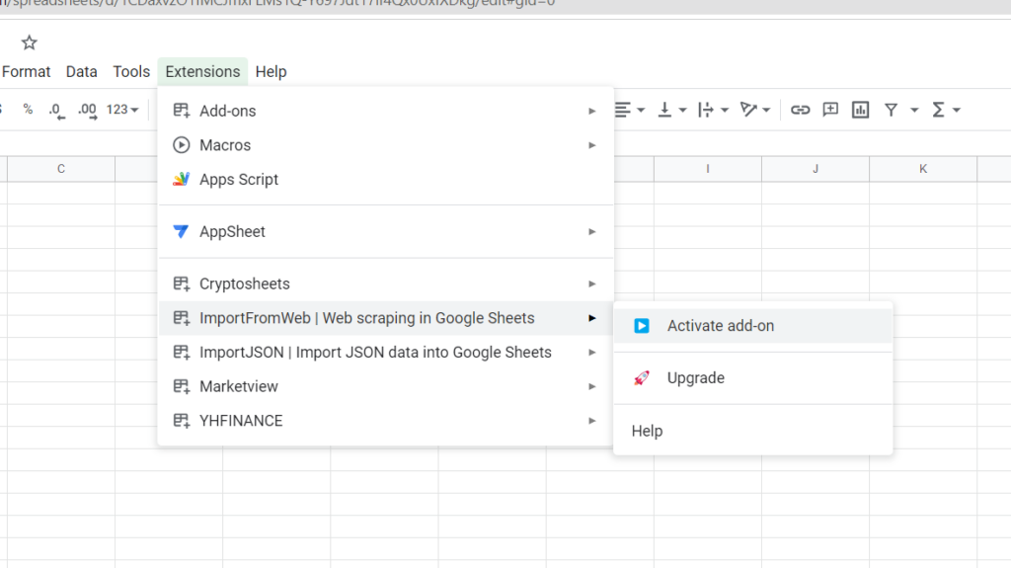The width and height of the screenshot is (1011, 568).
Task: Choose Upgrade with the rocket icon
Action: click(x=695, y=378)
